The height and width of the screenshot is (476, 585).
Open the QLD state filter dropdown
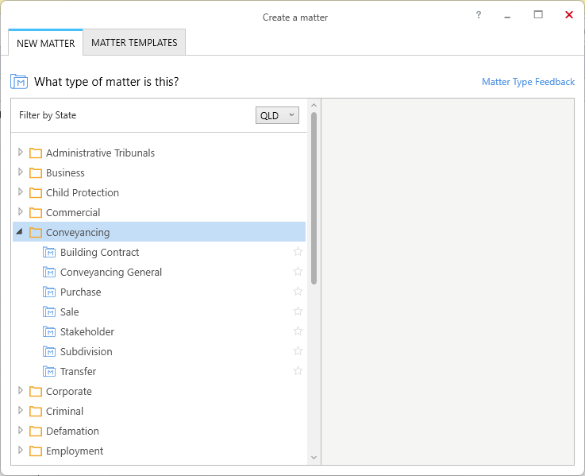point(277,115)
